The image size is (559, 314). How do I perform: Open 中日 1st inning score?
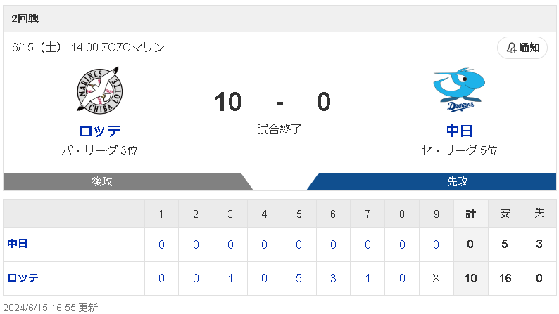(161, 244)
